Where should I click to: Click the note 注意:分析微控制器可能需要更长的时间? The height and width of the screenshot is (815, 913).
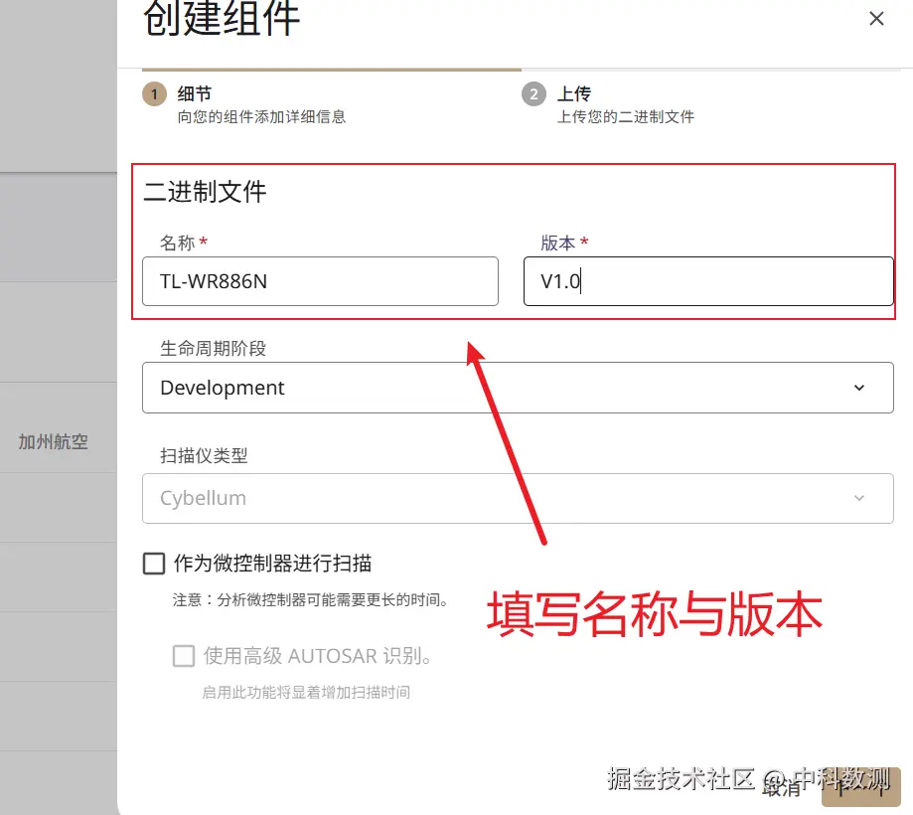point(310,600)
